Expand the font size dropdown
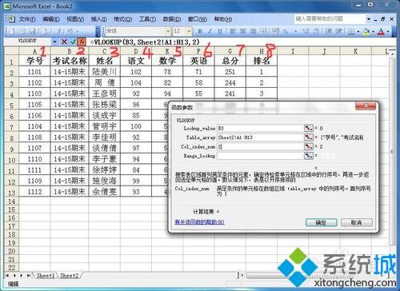Image resolution: width=400 pixels, height=291 pixels. pyautogui.click(x=189, y=31)
